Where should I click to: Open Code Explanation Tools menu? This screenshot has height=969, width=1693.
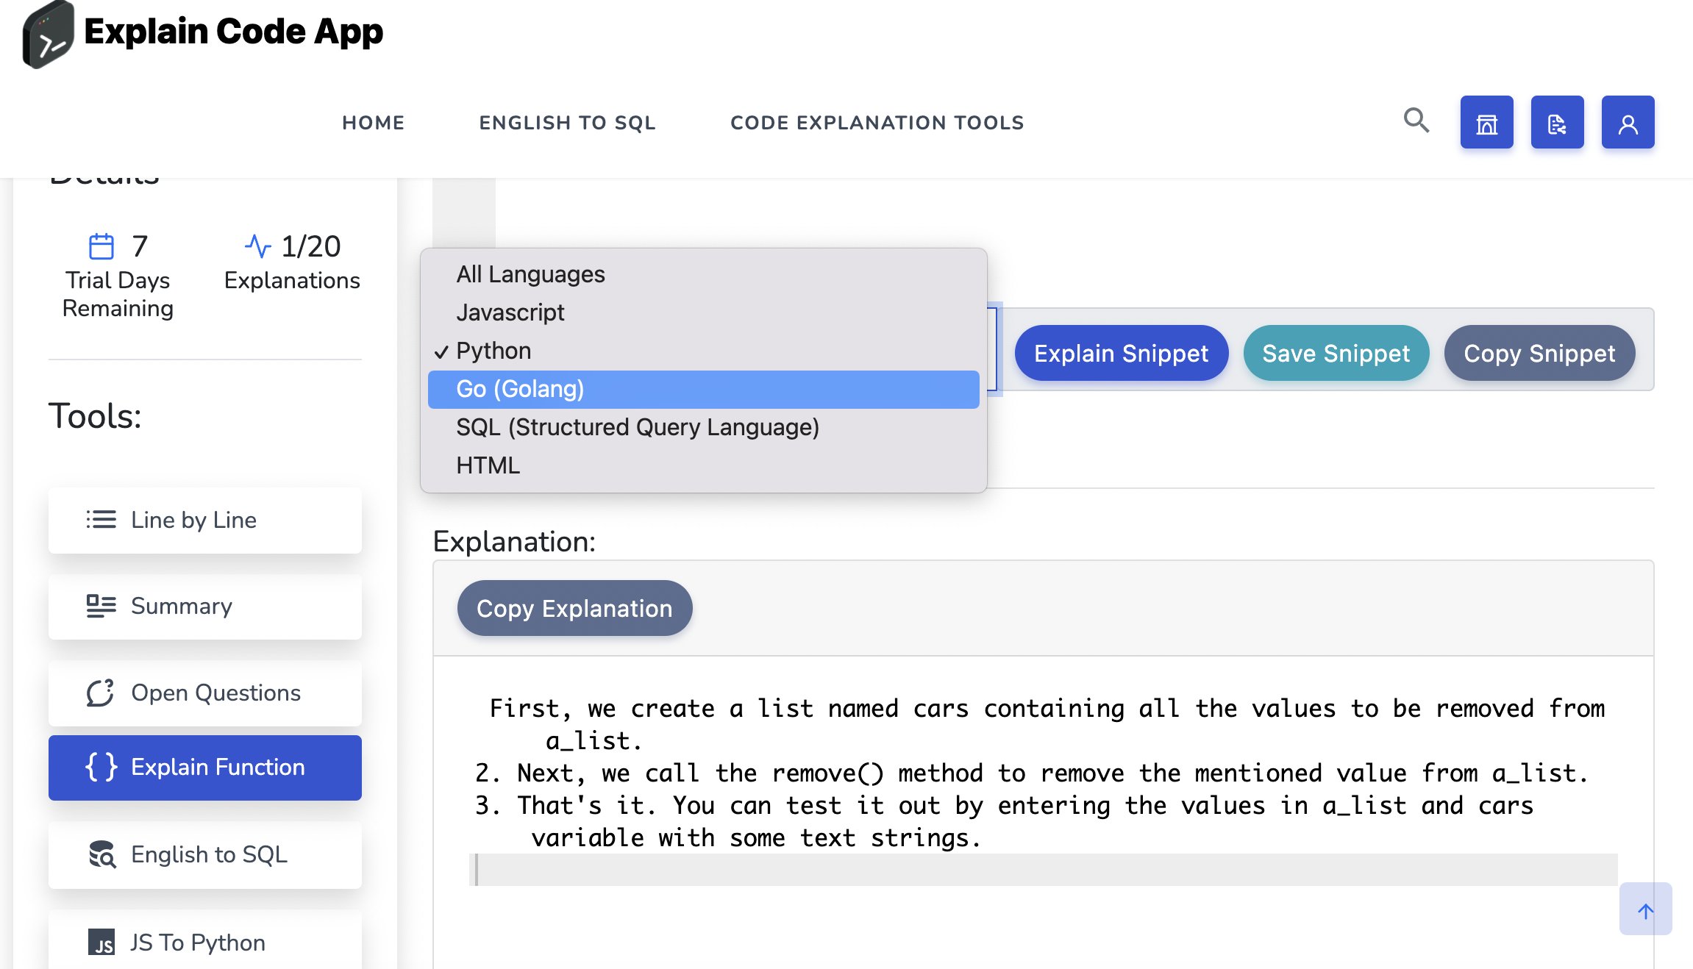click(x=877, y=123)
